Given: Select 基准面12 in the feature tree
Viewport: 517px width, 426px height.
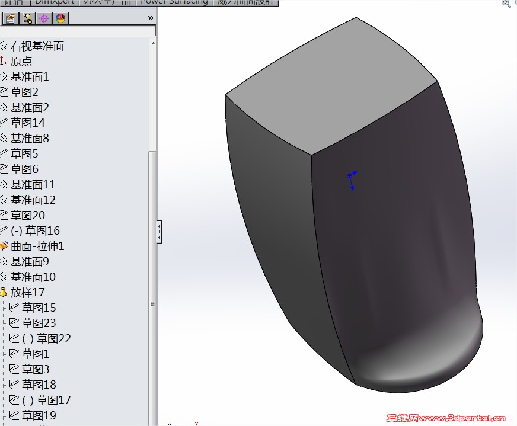Looking at the screenshot, I should (33, 200).
